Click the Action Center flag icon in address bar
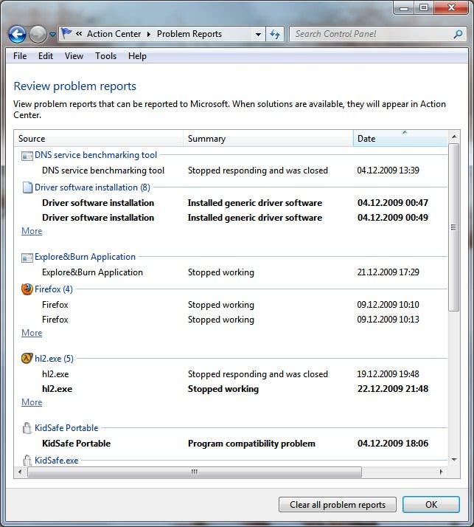The height and width of the screenshot is (527, 474). click(66, 33)
